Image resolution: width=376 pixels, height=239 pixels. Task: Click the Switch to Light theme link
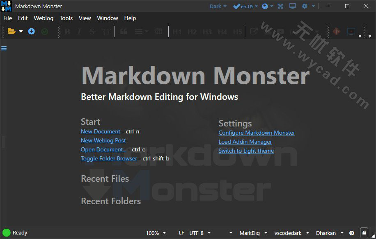tap(246, 151)
